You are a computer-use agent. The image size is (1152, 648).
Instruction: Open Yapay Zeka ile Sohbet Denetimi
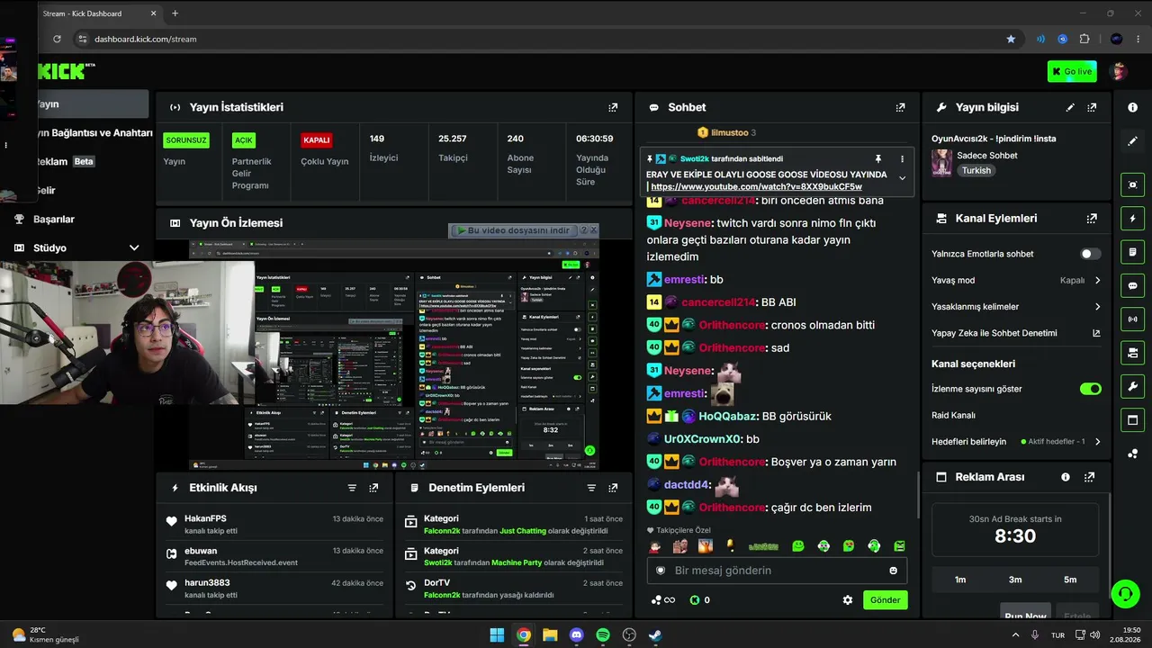pyautogui.click(x=1016, y=333)
